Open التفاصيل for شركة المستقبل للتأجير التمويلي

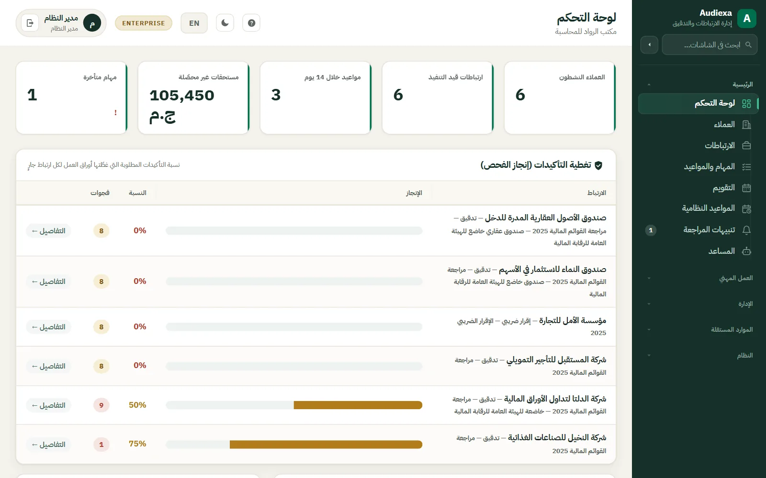(49, 366)
